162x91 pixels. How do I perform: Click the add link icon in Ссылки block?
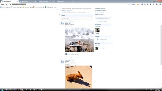click(98, 39)
